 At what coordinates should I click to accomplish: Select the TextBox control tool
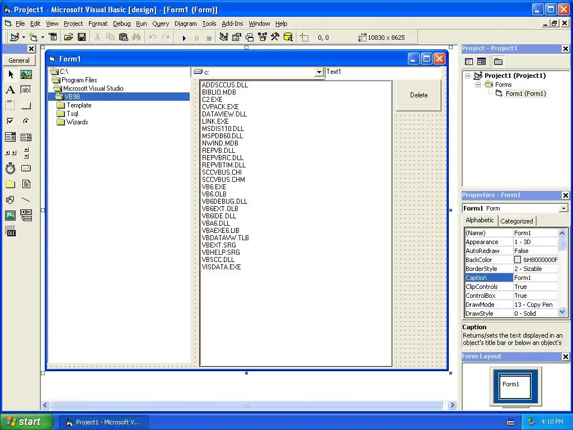(26, 90)
